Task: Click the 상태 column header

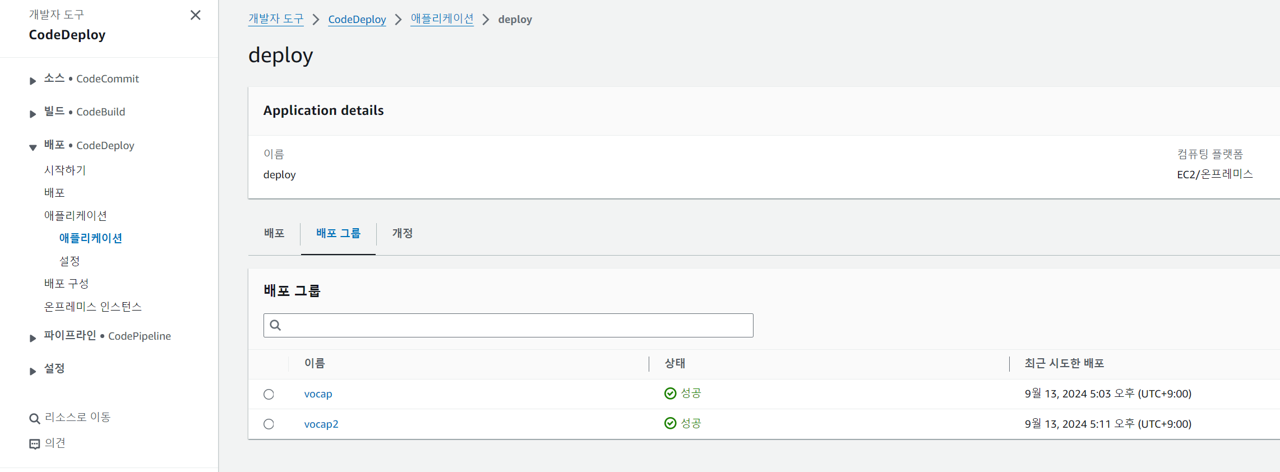Action: click(675, 363)
